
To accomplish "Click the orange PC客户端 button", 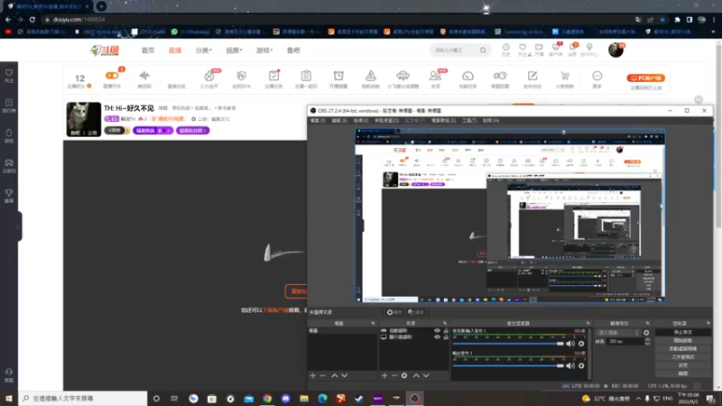I will coord(645,78).
